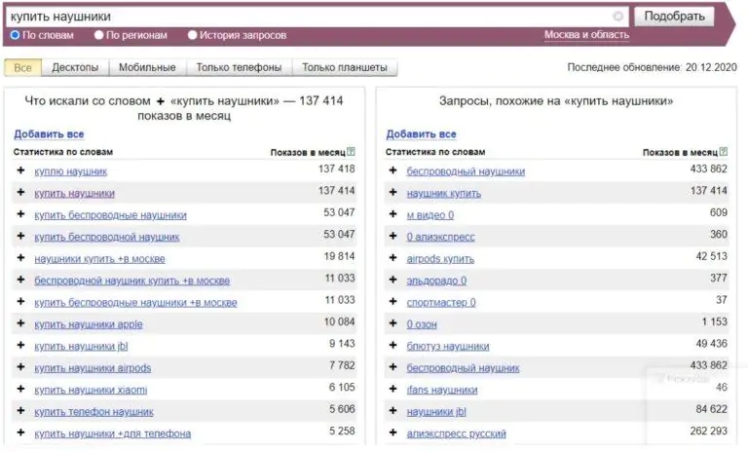Click 'Последнее обновление: 20.12.2020' text

click(x=653, y=67)
